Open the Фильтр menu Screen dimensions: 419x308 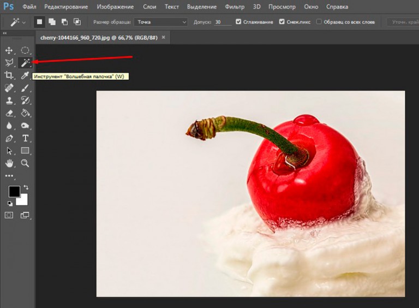click(x=235, y=7)
